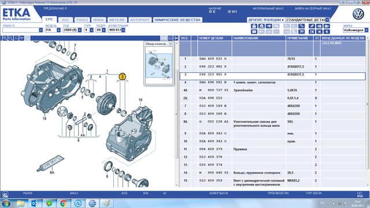
Task: Open the Иллюстрация dropdown showing 409-017
Action: pos(123,30)
